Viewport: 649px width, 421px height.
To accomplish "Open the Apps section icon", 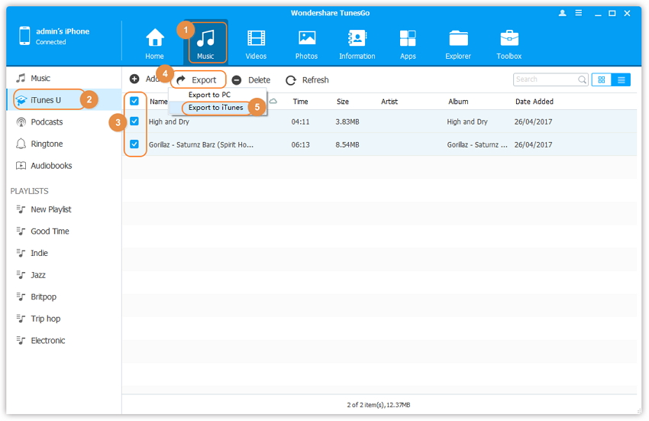I will pyautogui.click(x=408, y=43).
